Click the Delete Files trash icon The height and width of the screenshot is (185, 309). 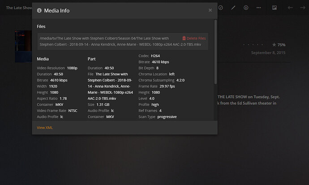184,38
